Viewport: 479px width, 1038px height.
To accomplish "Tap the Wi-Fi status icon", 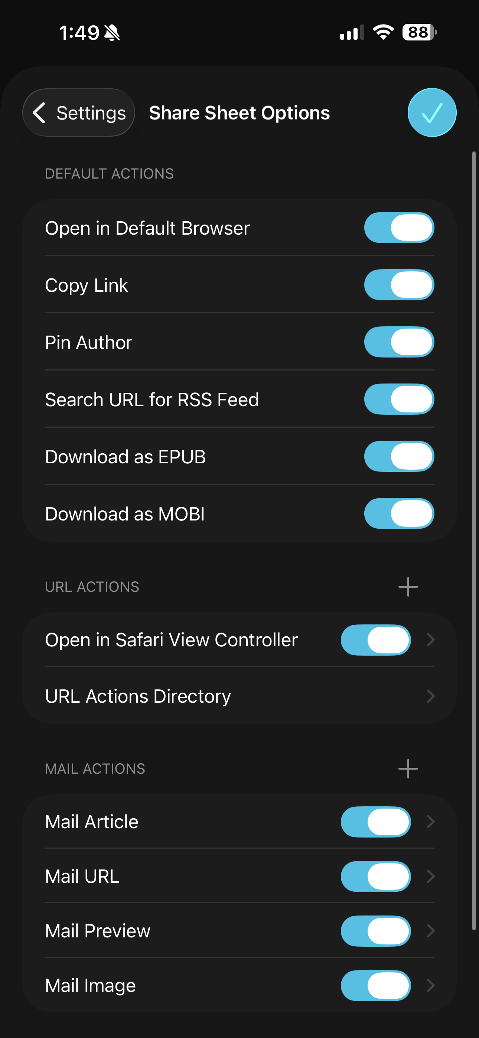I will coord(383,32).
